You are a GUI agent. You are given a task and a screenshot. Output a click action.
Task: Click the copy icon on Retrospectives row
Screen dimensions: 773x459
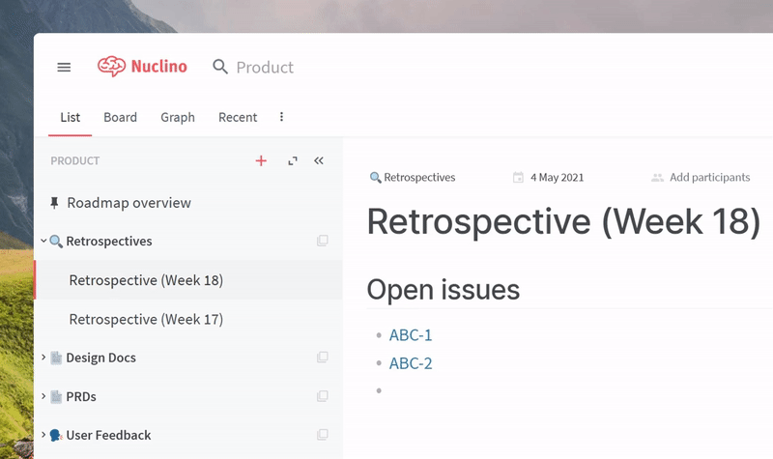tap(323, 241)
